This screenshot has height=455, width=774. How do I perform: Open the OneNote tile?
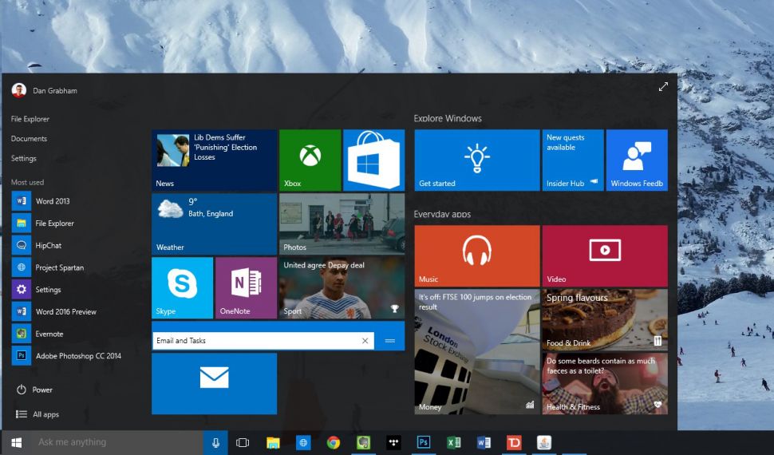tap(246, 287)
